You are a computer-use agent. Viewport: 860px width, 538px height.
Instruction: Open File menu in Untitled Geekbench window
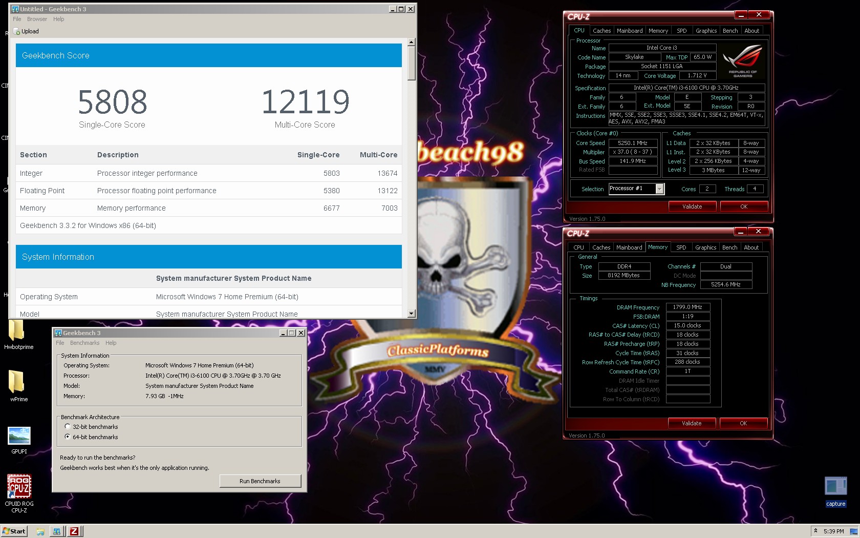point(17,19)
